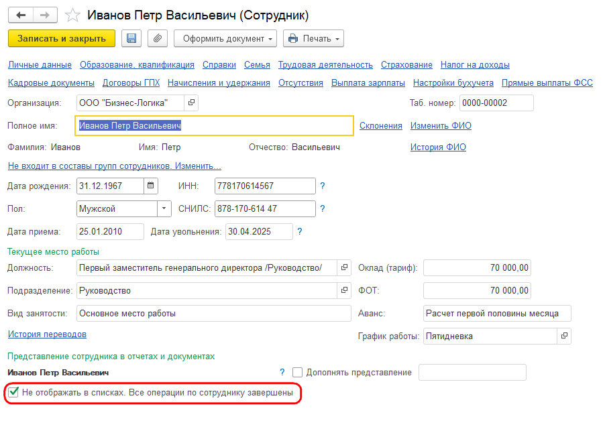Open the "Печать" dropdown menu

pos(313,38)
